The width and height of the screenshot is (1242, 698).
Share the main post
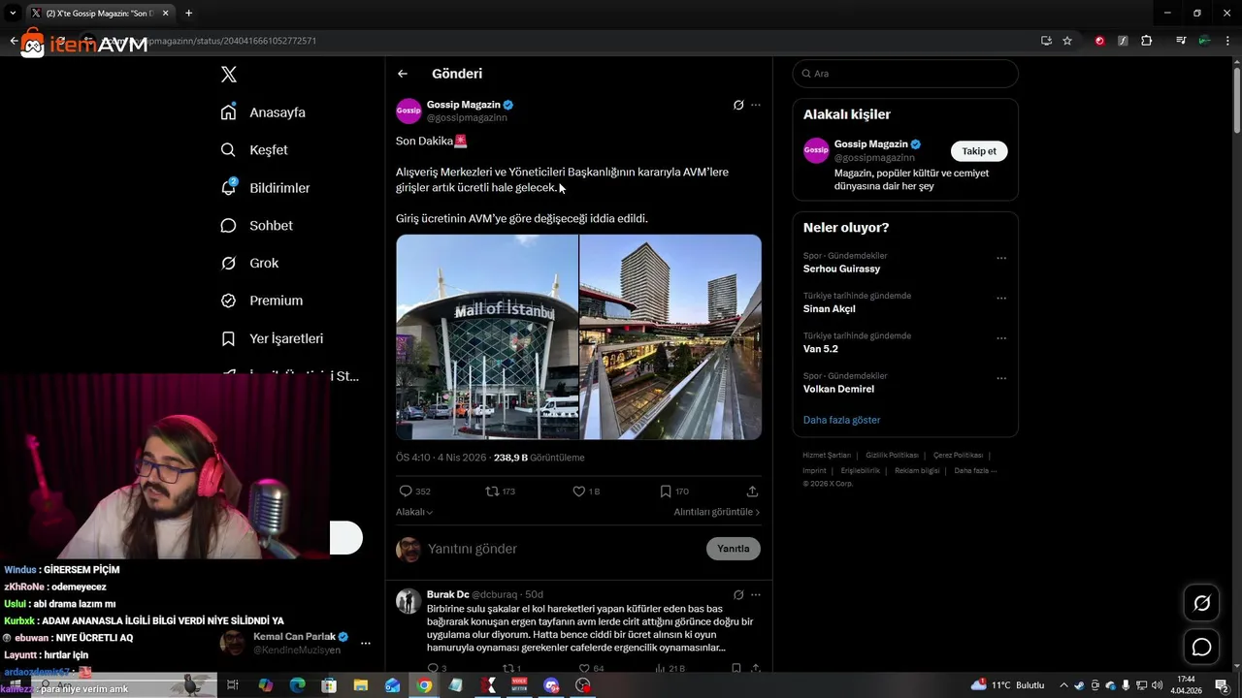point(752,492)
